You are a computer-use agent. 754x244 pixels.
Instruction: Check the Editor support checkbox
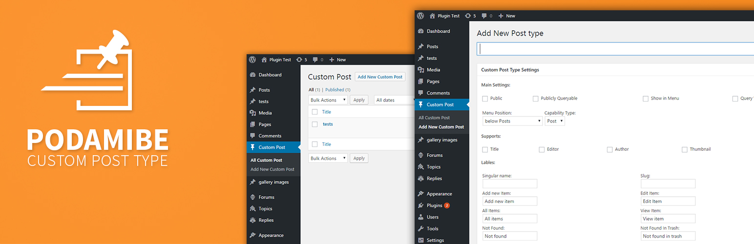point(542,149)
